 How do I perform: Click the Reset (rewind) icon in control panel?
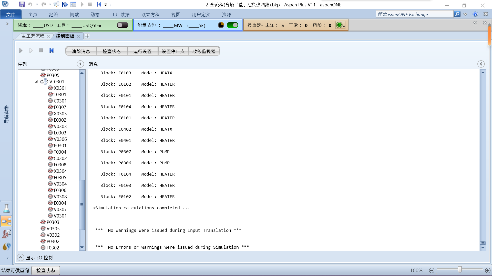point(52,51)
